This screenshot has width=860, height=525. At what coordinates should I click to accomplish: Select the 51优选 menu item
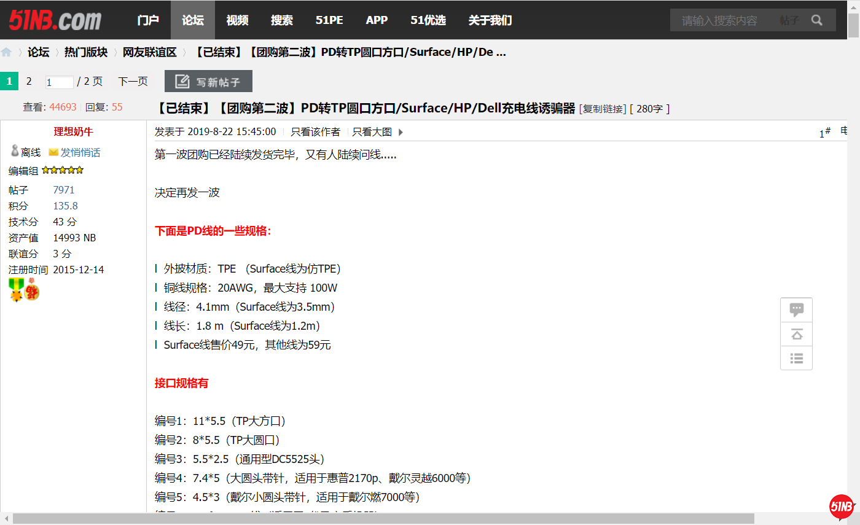click(428, 20)
